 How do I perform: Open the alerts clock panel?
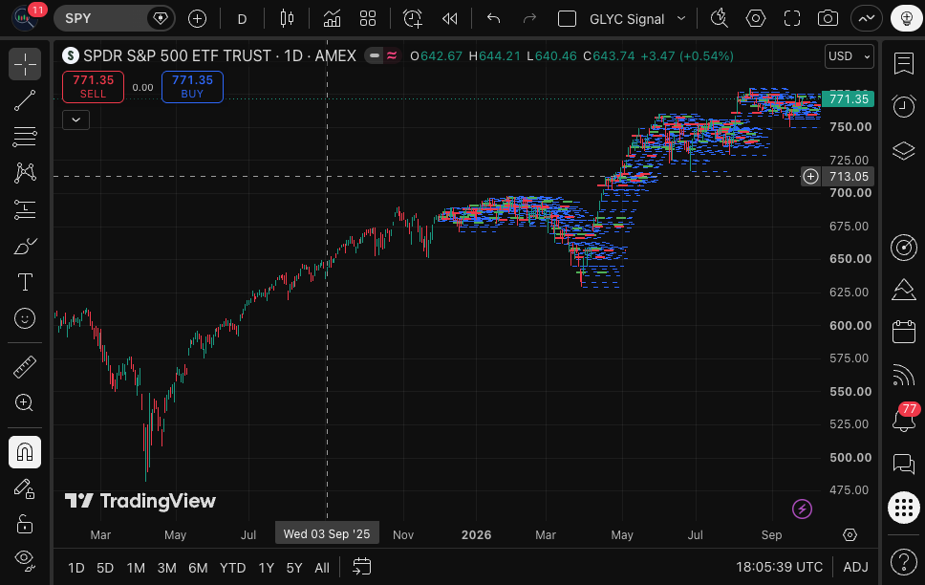coord(904,107)
